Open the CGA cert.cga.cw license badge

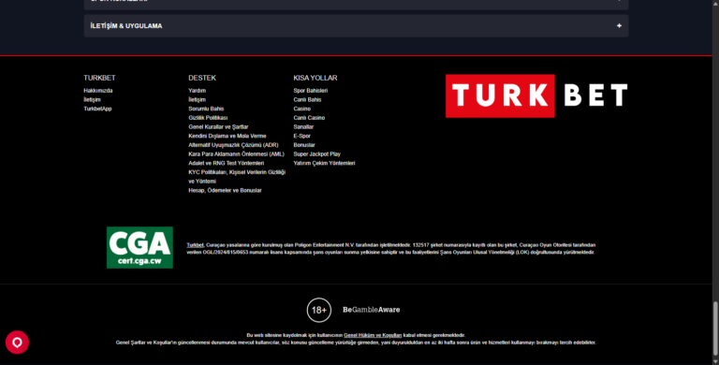click(139, 247)
